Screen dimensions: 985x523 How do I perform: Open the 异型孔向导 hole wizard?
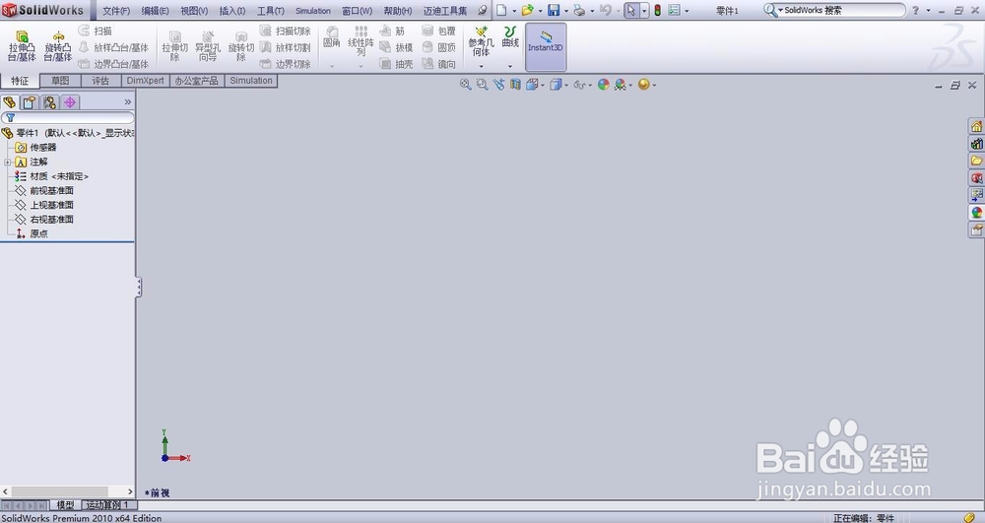[x=207, y=46]
